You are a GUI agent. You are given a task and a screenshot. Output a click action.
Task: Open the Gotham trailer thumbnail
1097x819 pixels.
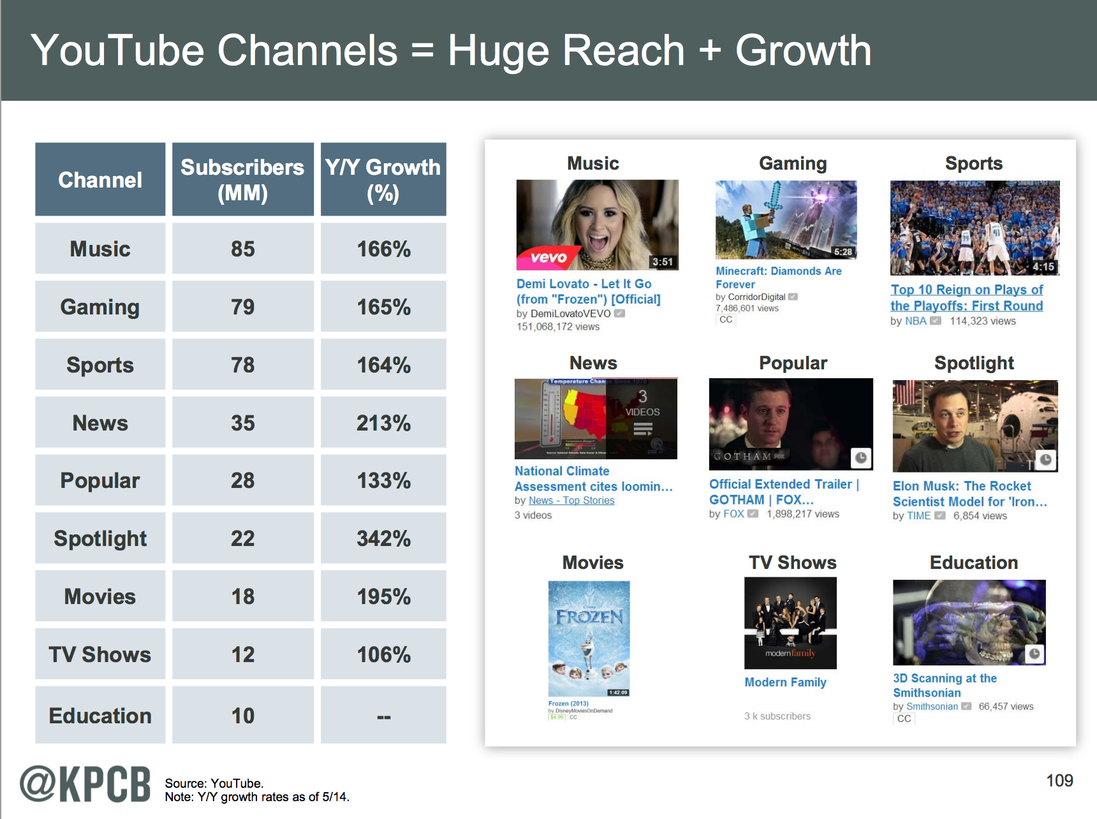[x=791, y=424]
